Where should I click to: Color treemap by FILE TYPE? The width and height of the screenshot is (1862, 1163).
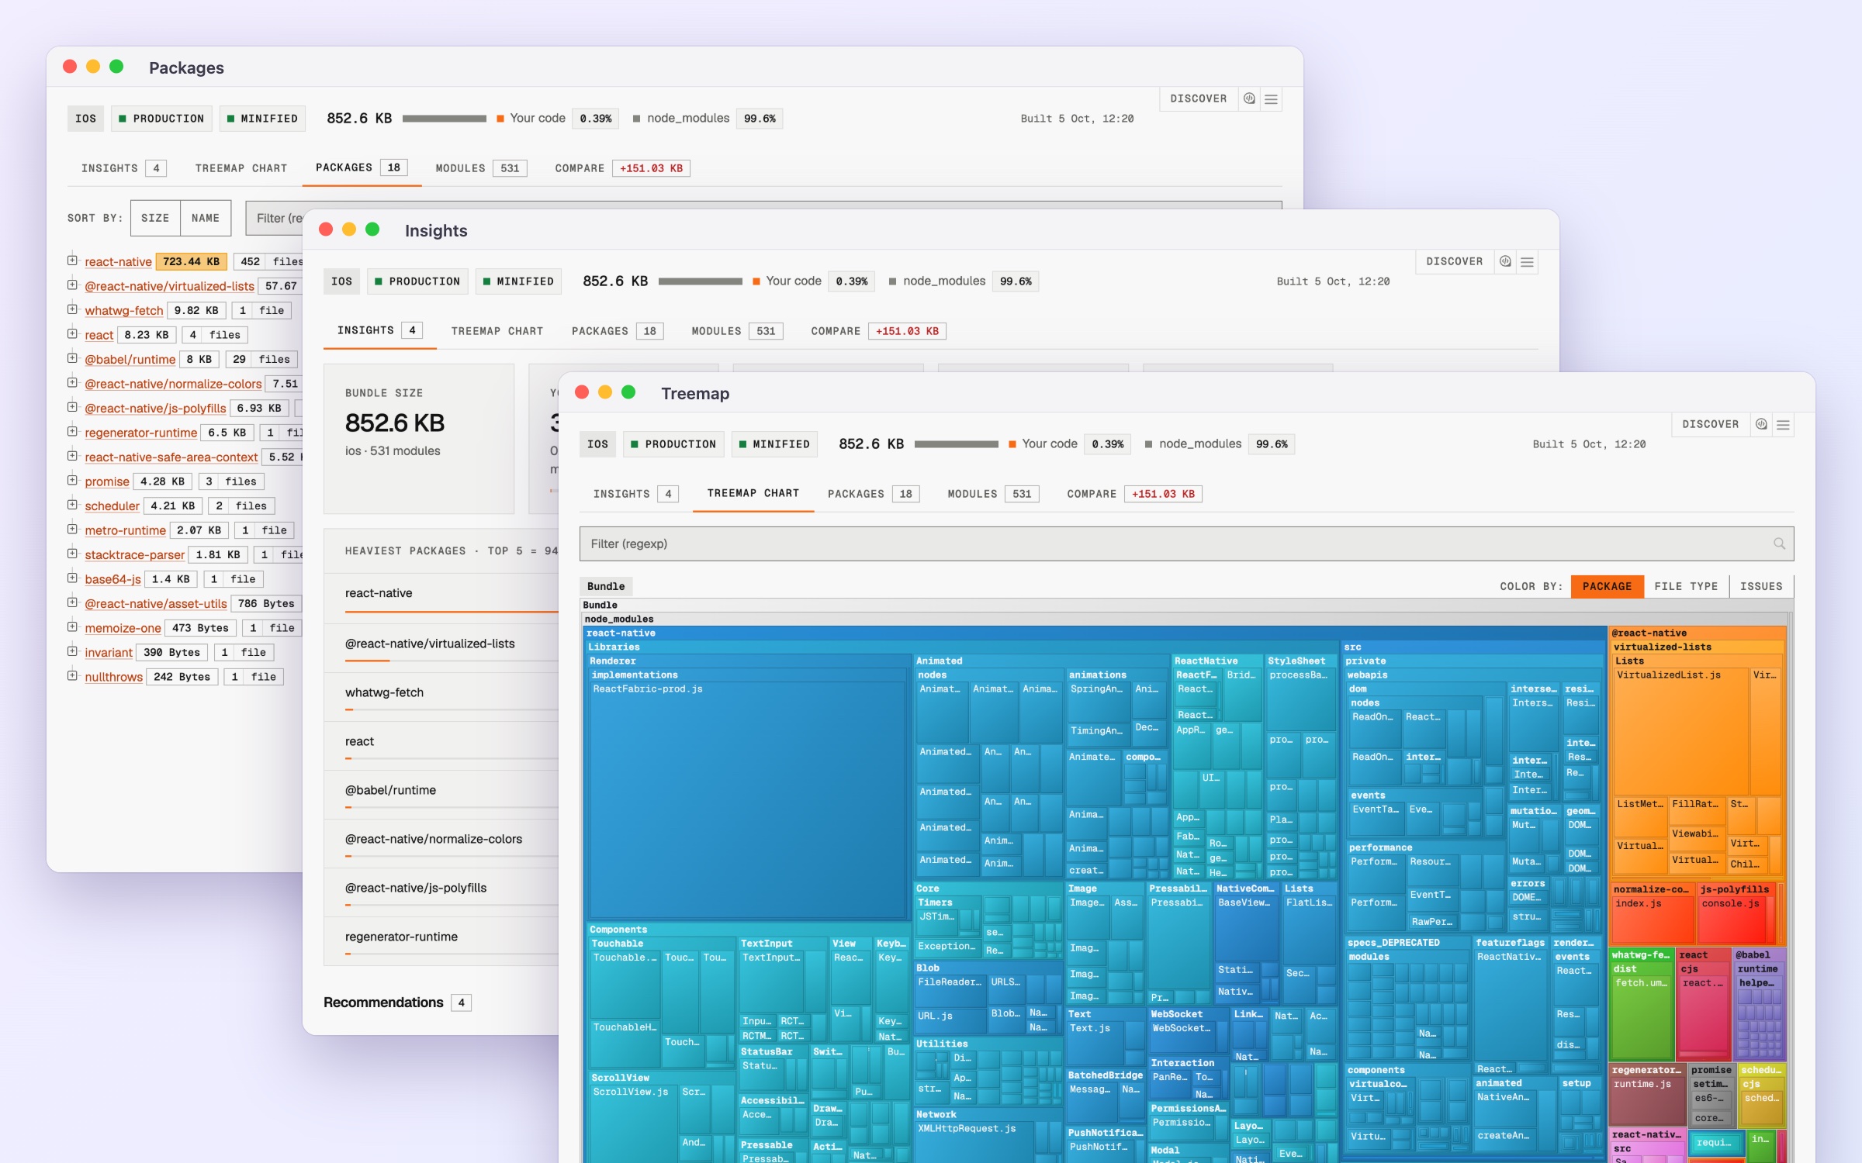(1686, 586)
